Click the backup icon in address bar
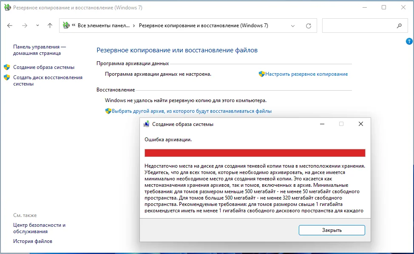 coord(66,26)
